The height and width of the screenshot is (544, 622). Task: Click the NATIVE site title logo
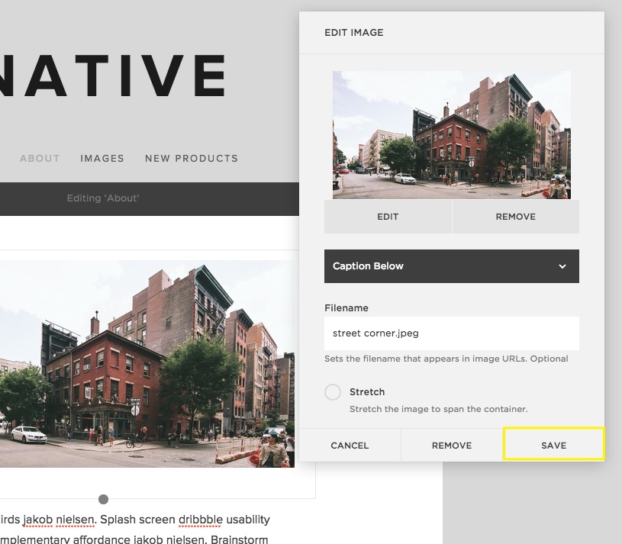(113, 76)
